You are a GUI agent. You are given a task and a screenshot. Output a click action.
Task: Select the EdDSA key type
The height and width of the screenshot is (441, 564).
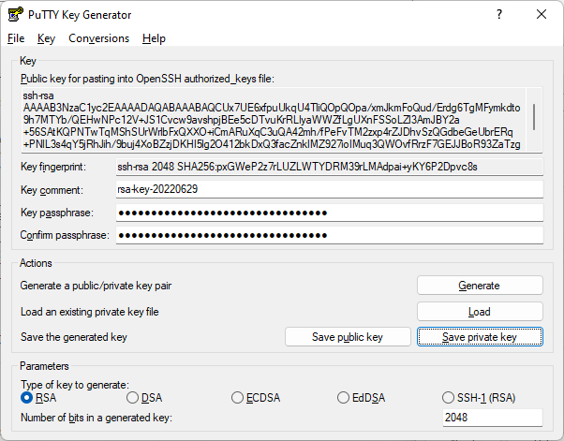(x=361, y=398)
